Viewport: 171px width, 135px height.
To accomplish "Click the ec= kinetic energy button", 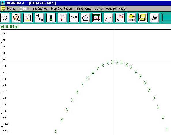I will (x=74, y=18).
